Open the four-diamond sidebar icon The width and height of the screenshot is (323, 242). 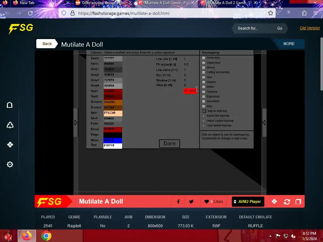click(10, 145)
